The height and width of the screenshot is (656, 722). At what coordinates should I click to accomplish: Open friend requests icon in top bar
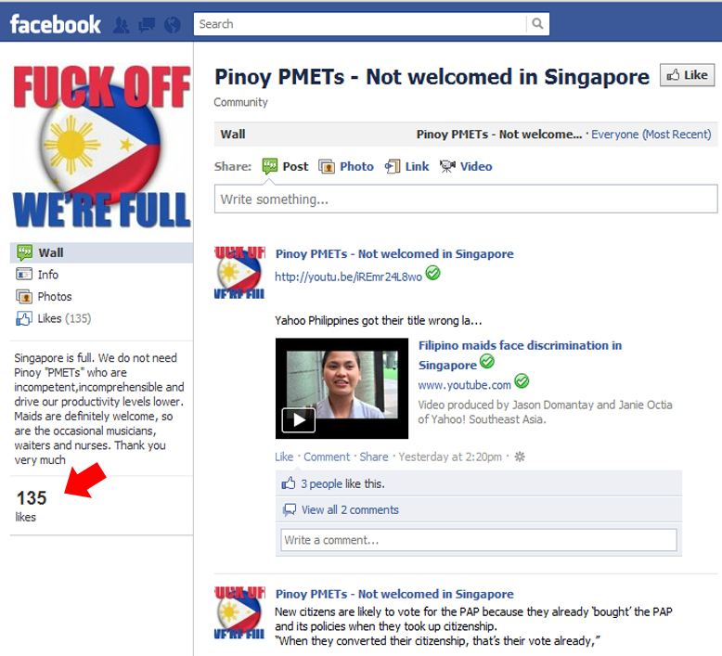[122, 25]
